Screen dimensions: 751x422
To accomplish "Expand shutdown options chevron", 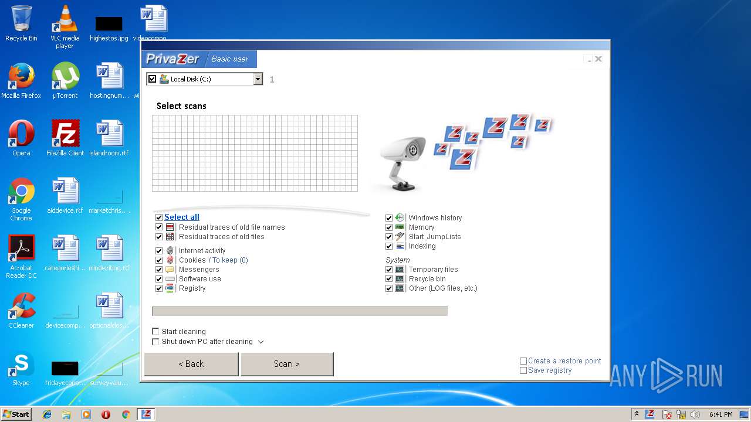I will (x=261, y=342).
